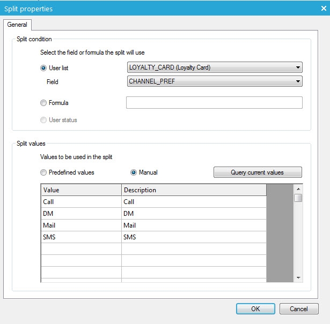Image resolution: width=330 pixels, height=324 pixels.
Task: Click the Value column header
Action: click(x=81, y=190)
